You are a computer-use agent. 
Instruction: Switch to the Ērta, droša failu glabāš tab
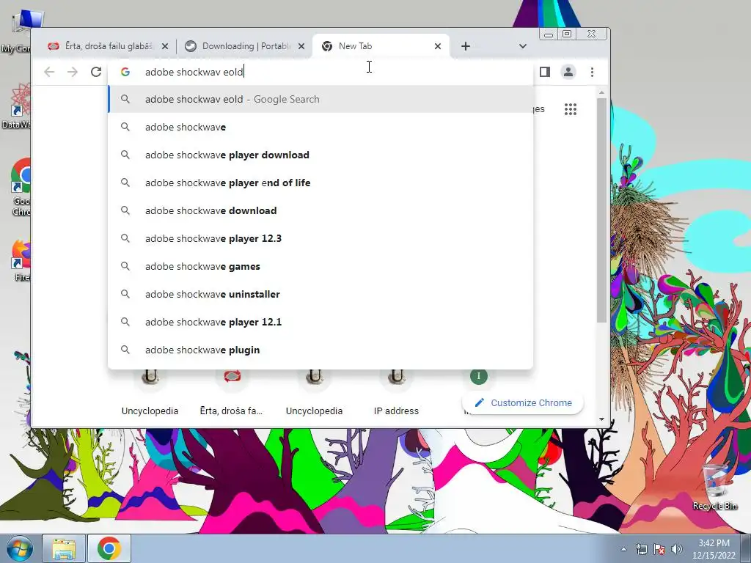(x=108, y=46)
